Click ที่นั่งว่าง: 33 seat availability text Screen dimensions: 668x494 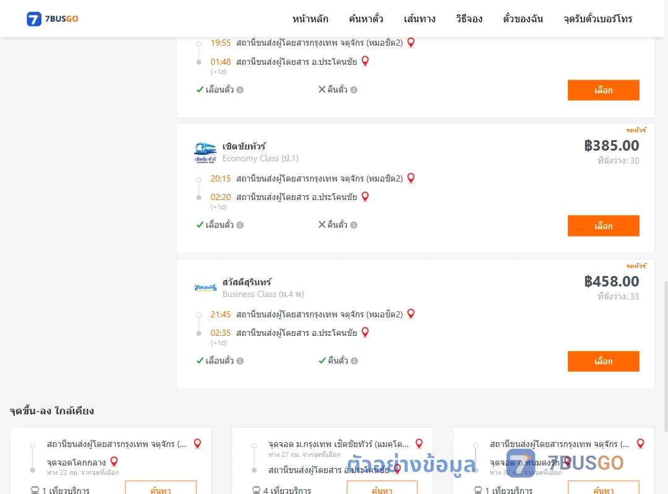pyautogui.click(x=618, y=296)
